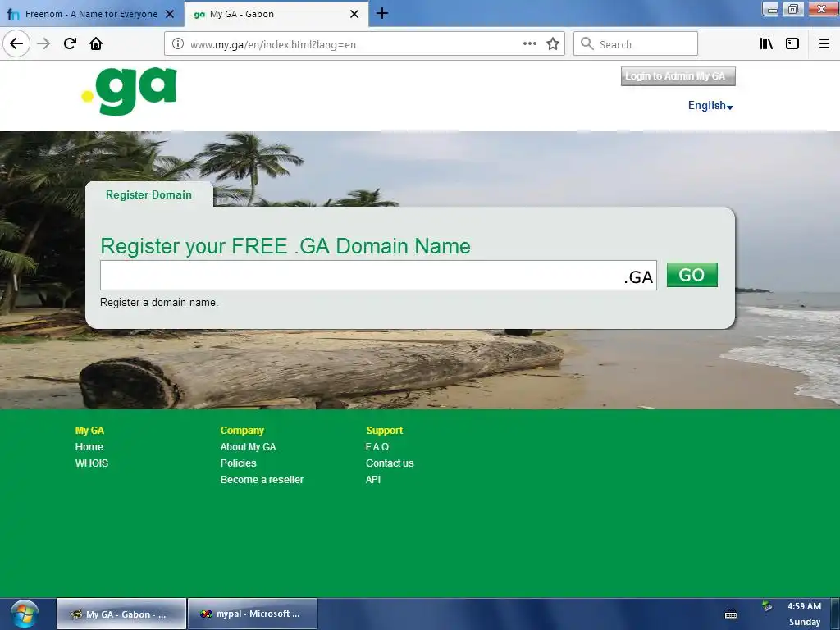Click the forward navigation arrow

(x=44, y=43)
